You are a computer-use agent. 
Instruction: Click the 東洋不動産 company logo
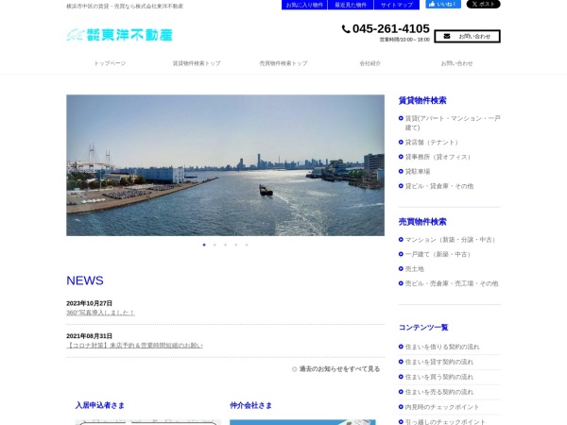119,35
